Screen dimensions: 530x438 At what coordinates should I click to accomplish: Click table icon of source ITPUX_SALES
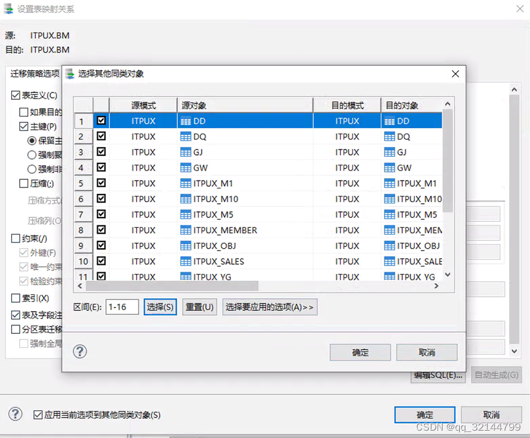185,261
